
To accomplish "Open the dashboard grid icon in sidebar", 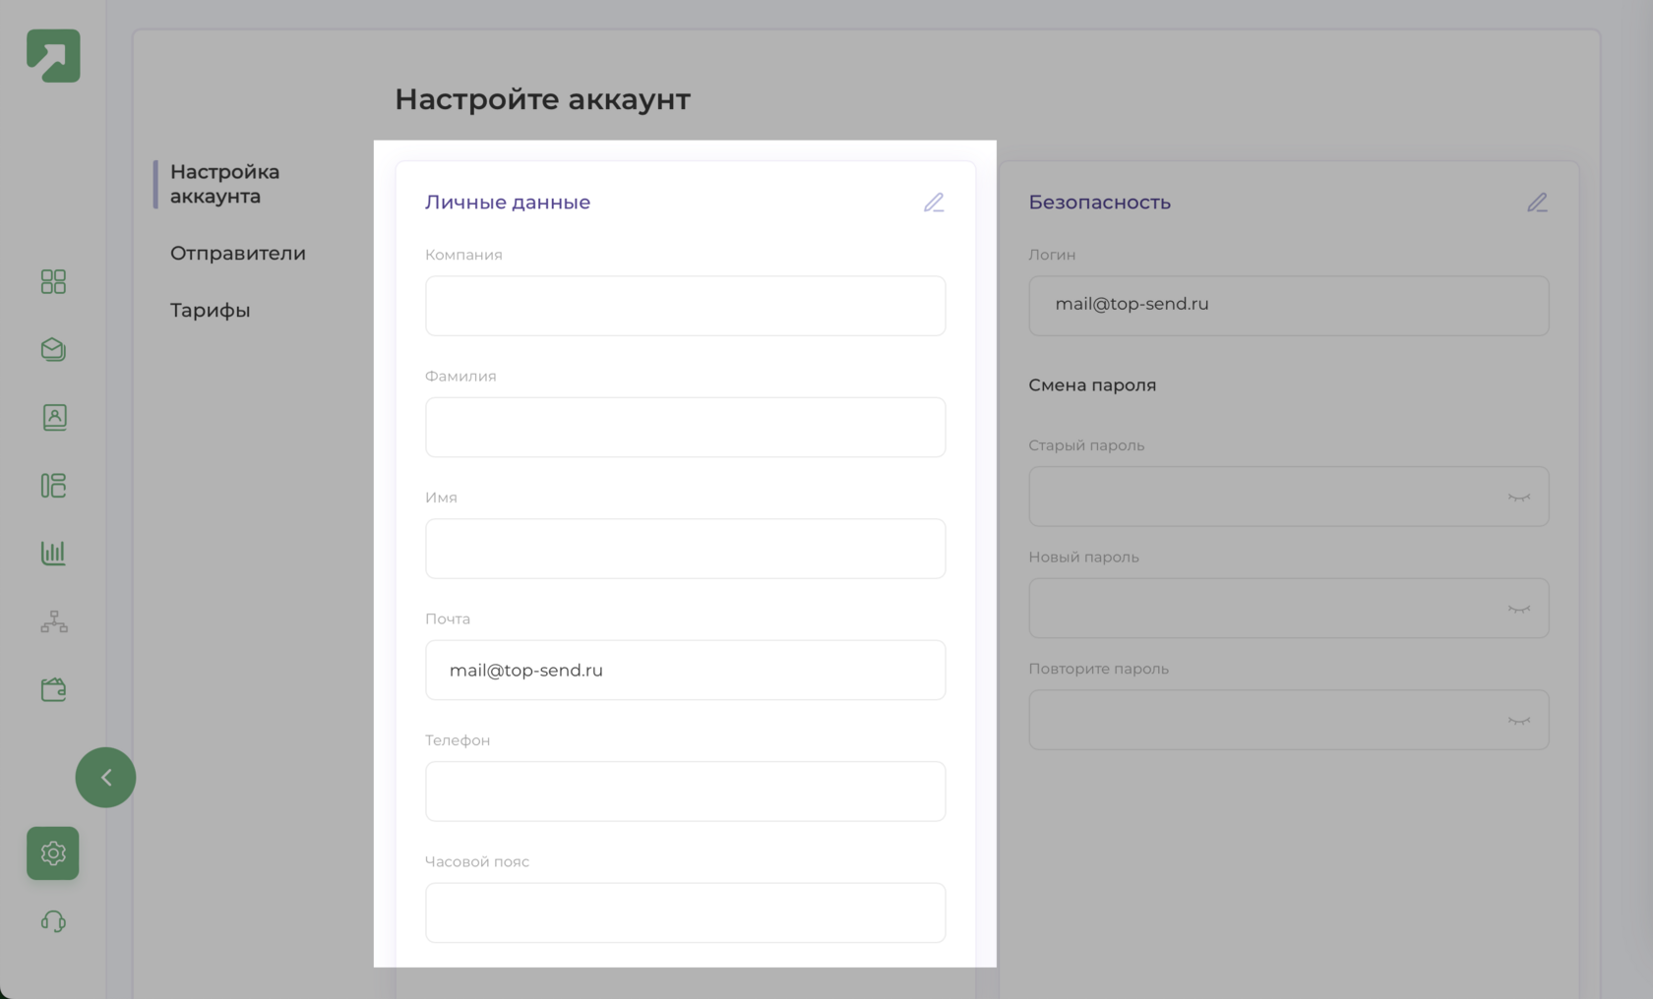I will [53, 282].
